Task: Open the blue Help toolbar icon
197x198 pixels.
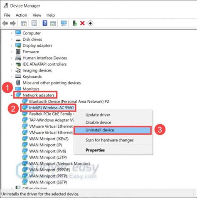Action: click(x=45, y=23)
